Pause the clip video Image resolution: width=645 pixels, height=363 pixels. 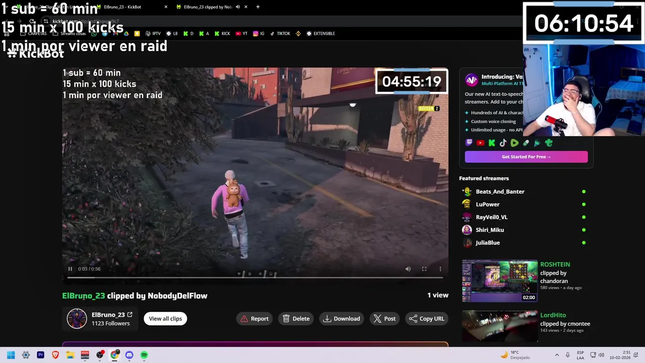coord(70,269)
